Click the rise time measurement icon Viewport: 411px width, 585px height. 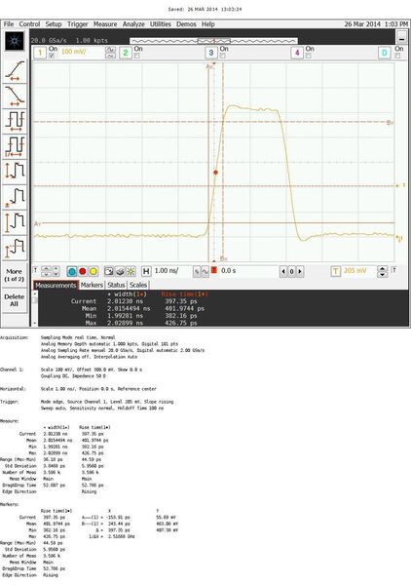(15, 71)
